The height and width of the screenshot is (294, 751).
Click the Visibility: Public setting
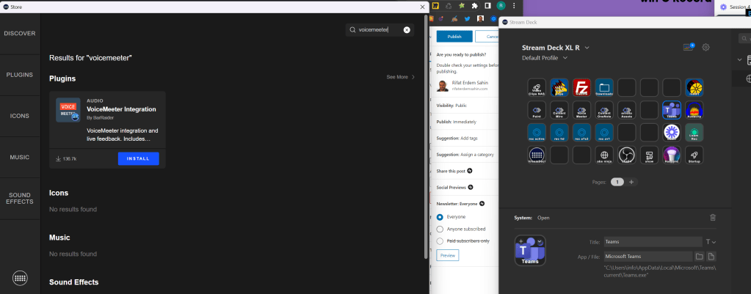[x=451, y=105]
